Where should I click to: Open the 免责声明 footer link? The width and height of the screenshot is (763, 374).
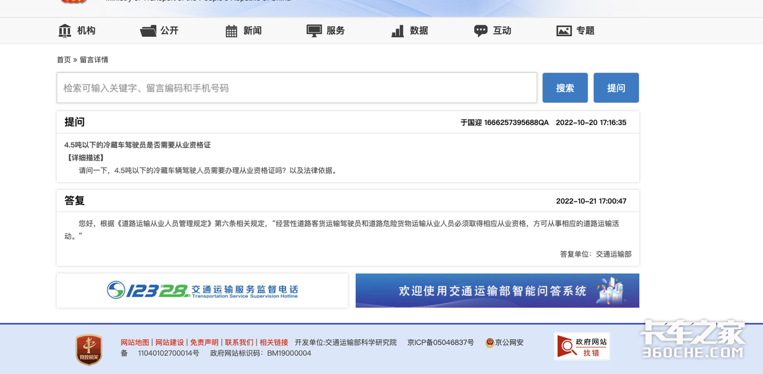pos(204,342)
